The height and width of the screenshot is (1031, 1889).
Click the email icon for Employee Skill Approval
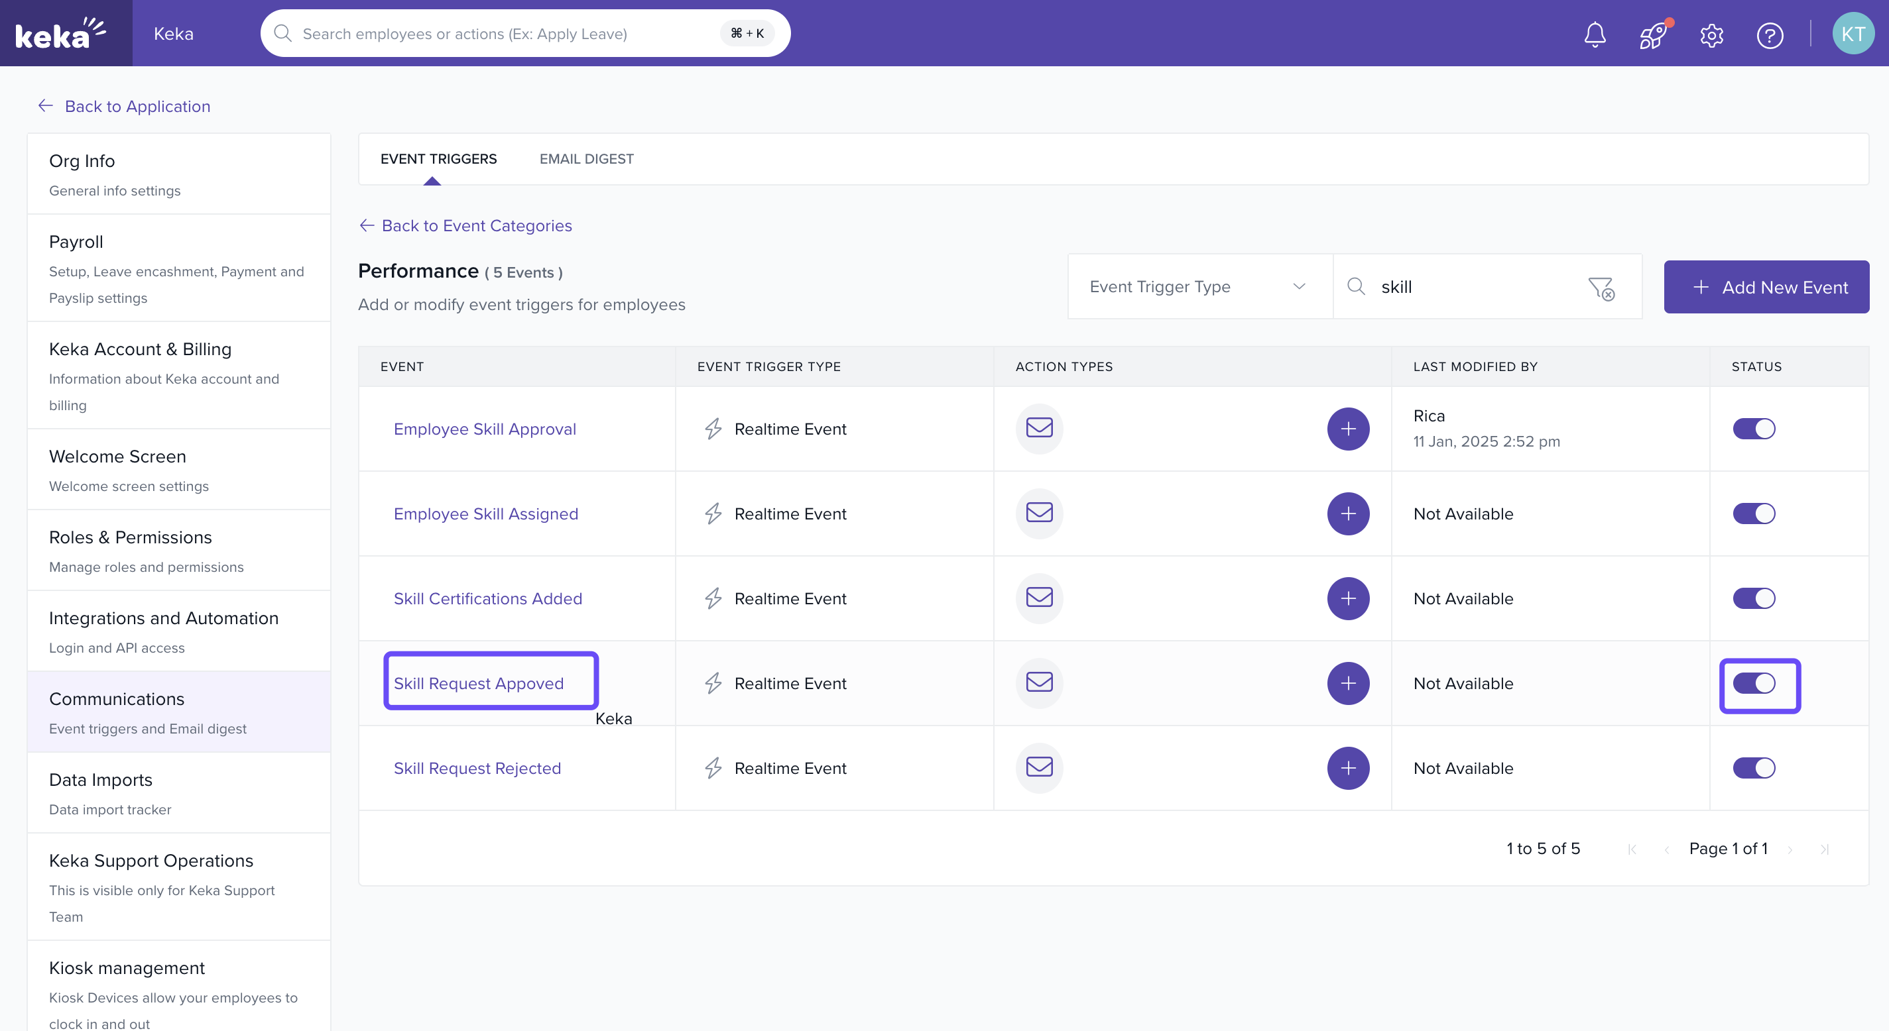pos(1039,428)
